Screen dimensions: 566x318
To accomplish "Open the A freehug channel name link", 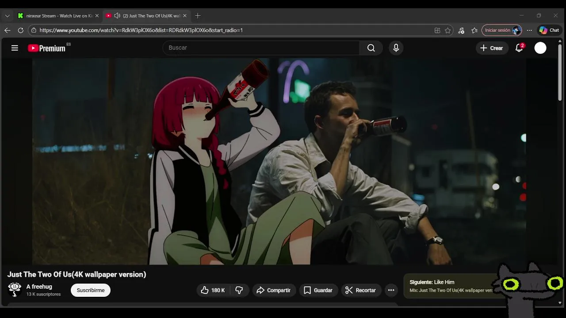I will [x=39, y=287].
